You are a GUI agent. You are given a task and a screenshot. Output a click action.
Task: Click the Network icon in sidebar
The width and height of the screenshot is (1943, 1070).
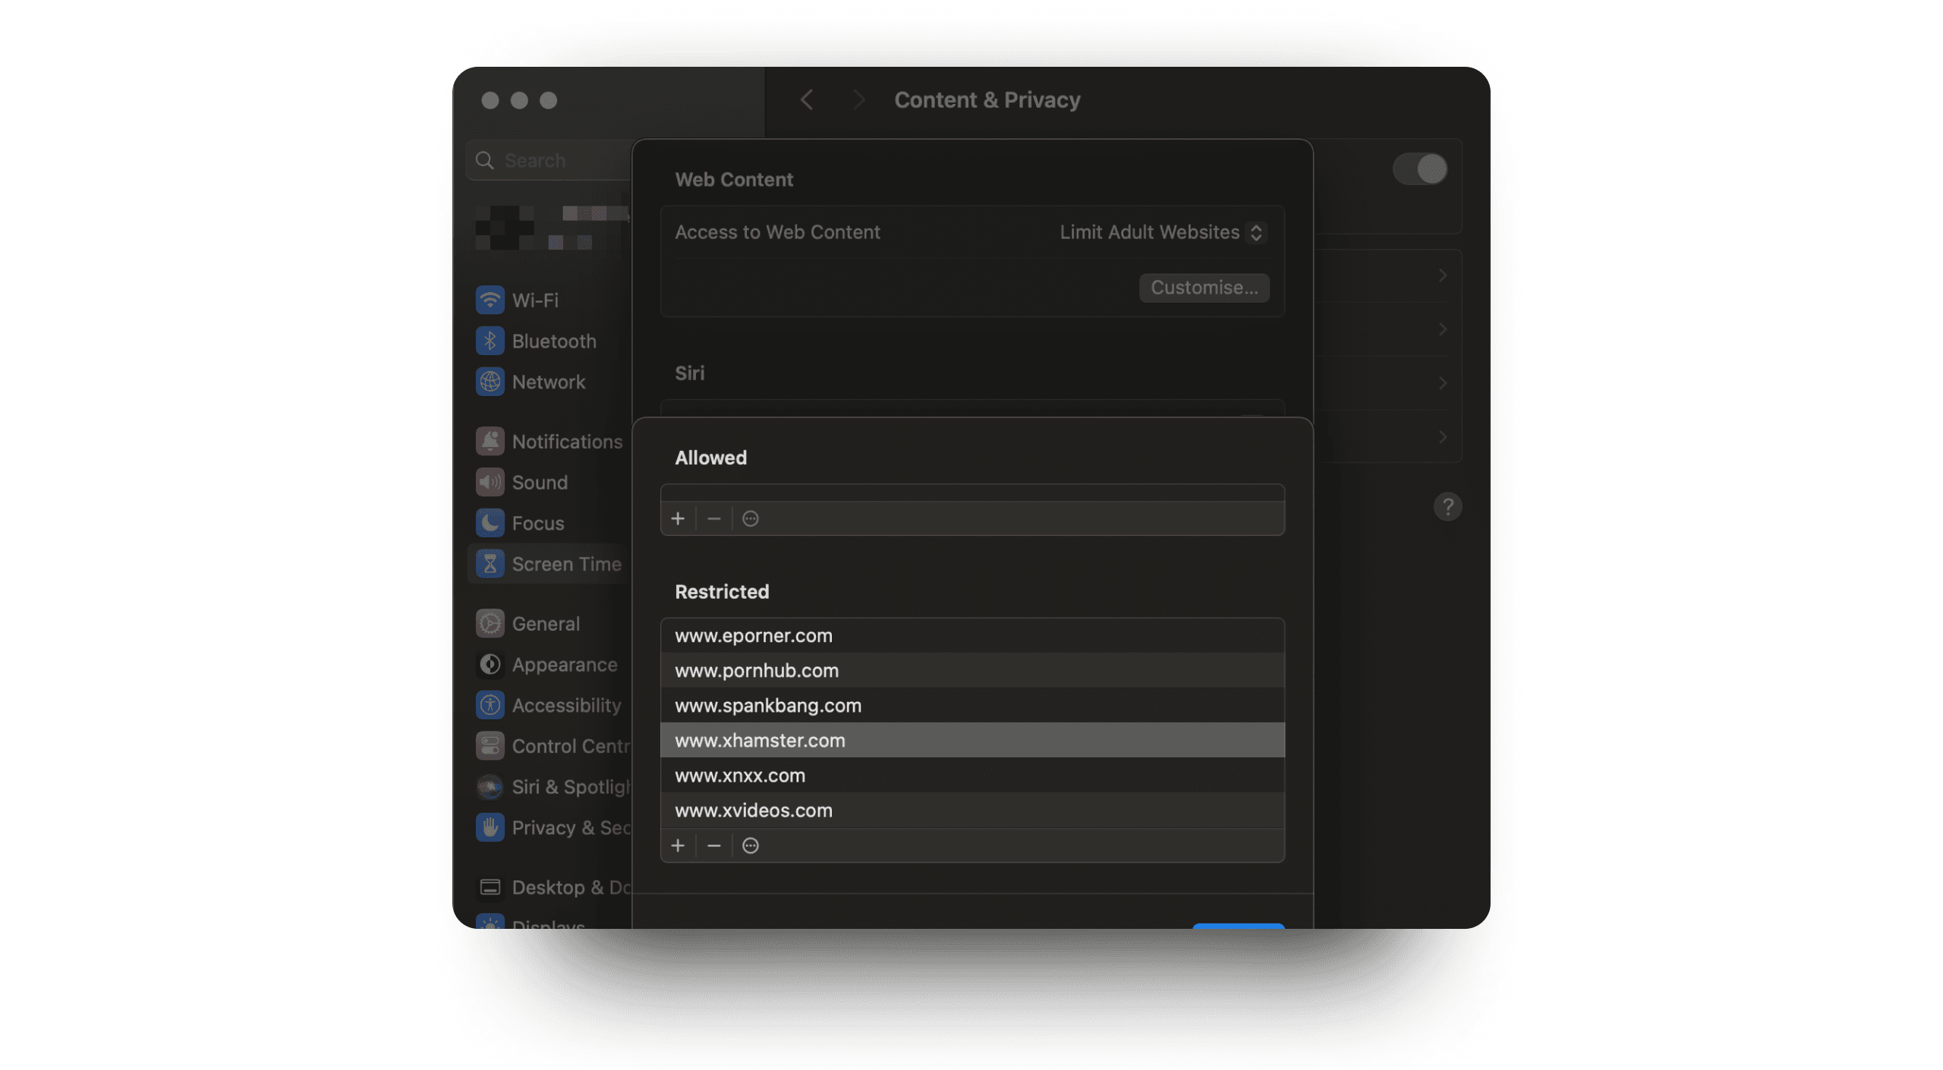click(x=491, y=381)
